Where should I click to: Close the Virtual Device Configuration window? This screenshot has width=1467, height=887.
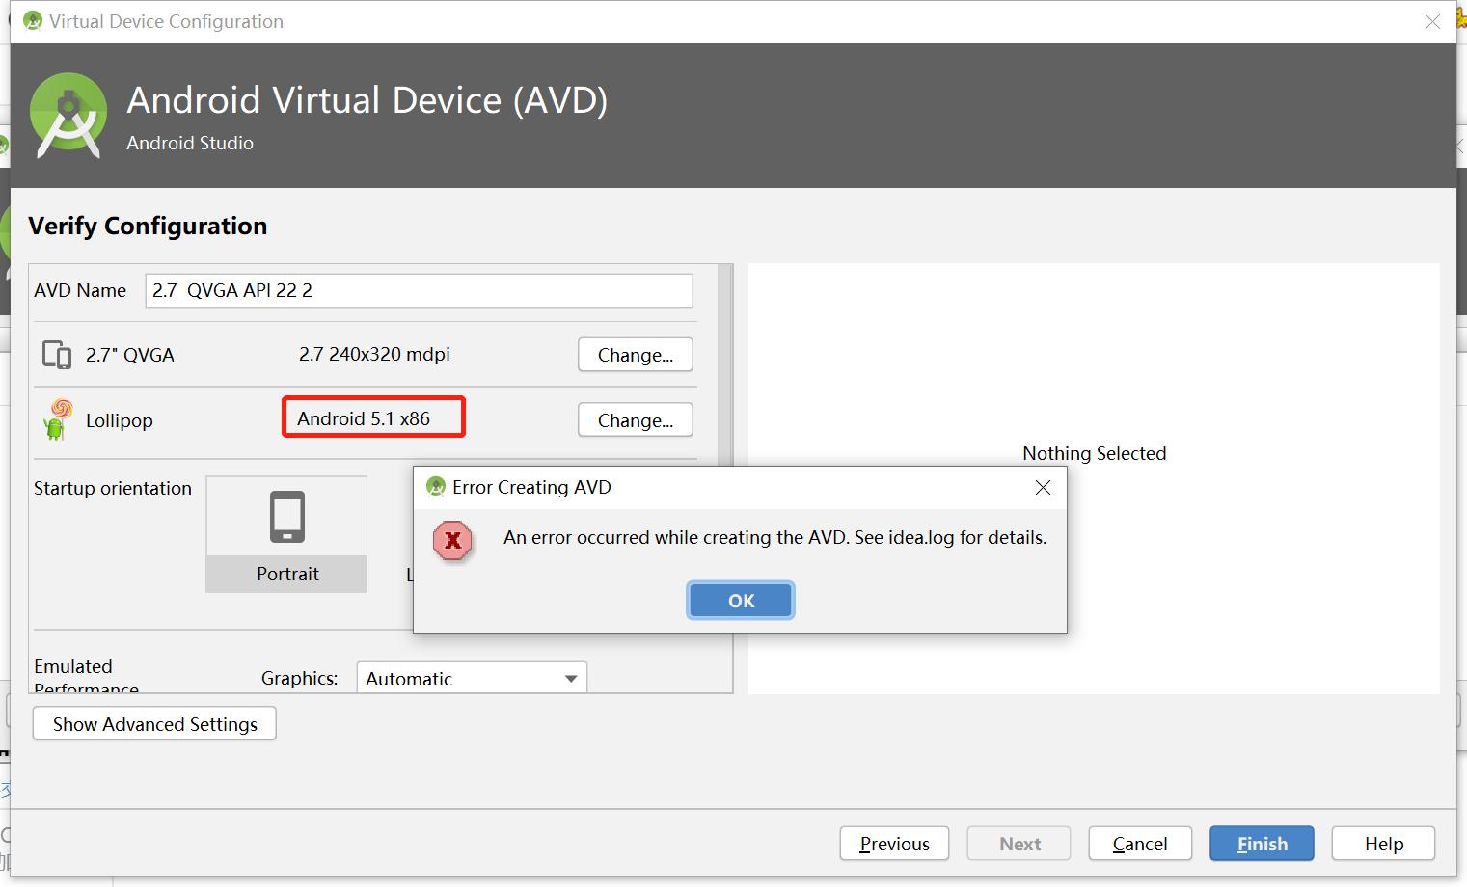(x=1432, y=22)
